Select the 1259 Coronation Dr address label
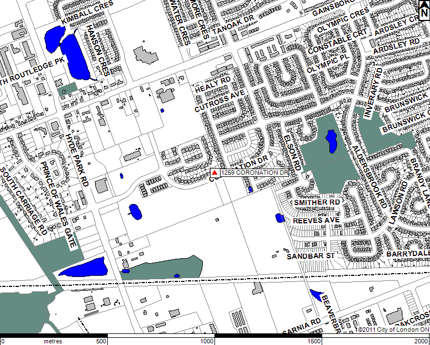This screenshot has height=345, width=430. 254,173
